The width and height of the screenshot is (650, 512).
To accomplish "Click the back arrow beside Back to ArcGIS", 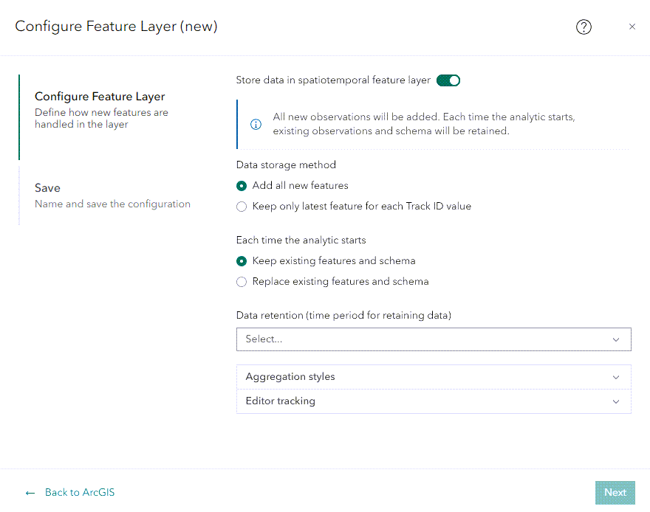I will tap(30, 492).
